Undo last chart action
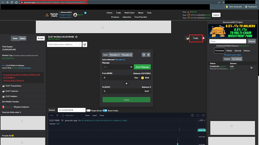 point(77,116)
